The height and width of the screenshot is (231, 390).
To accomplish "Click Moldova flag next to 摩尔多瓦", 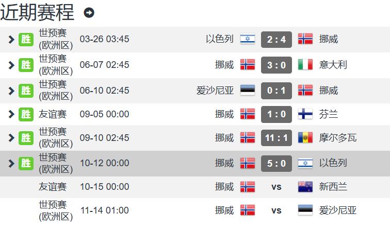I will point(305,138).
